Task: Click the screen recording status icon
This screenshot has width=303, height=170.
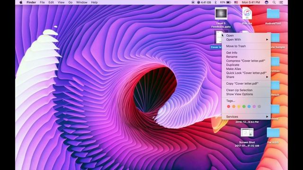Action: [x=193, y=2]
